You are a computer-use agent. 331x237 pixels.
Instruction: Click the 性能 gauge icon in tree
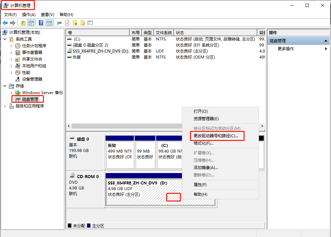point(18,73)
